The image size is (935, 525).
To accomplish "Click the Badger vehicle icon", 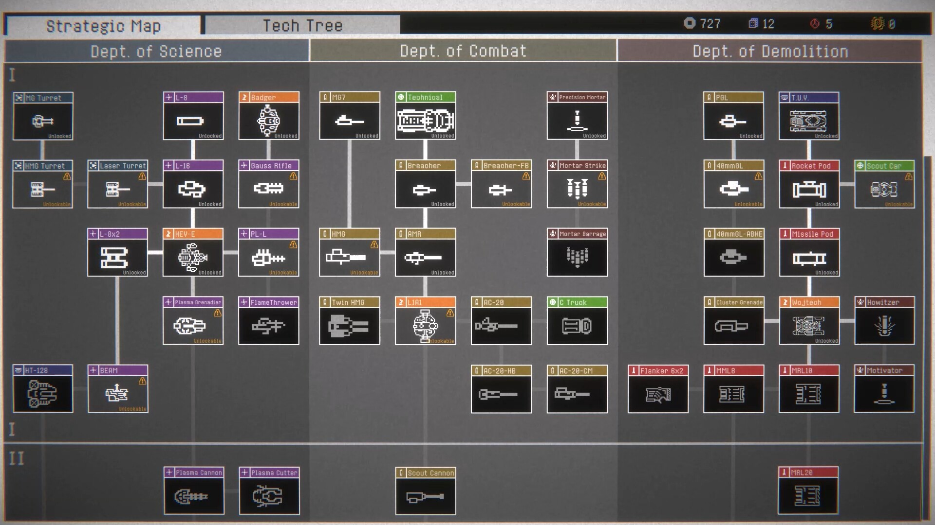I will pyautogui.click(x=268, y=121).
